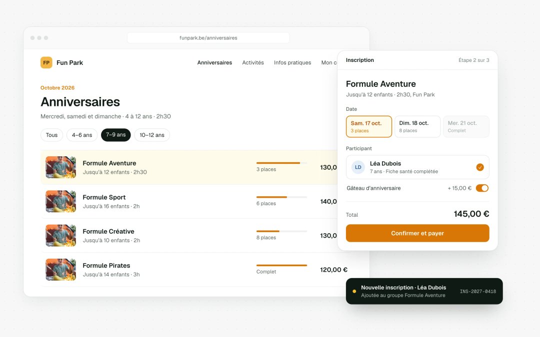Select the Sam. 17 oct. date option
The image size is (540, 337).
(369, 126)
